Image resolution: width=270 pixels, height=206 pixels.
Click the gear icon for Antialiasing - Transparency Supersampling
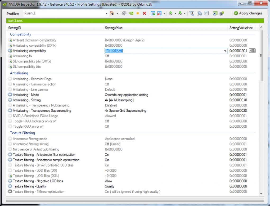(x=10, y=110)
